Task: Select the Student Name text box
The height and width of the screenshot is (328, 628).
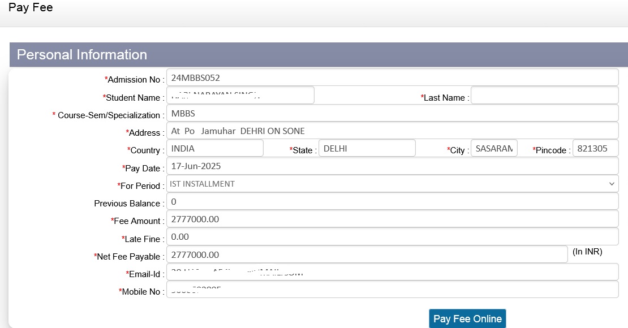Action: tap(240, 96)
